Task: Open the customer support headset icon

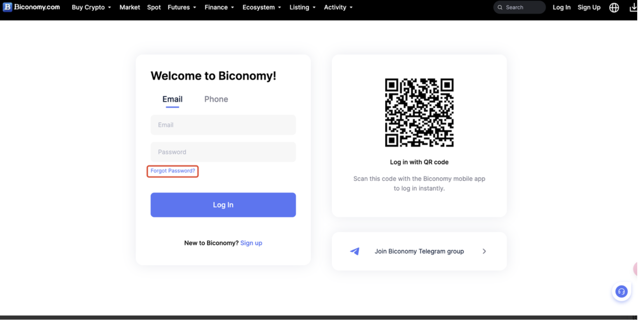Action: (x=621, y=291)
